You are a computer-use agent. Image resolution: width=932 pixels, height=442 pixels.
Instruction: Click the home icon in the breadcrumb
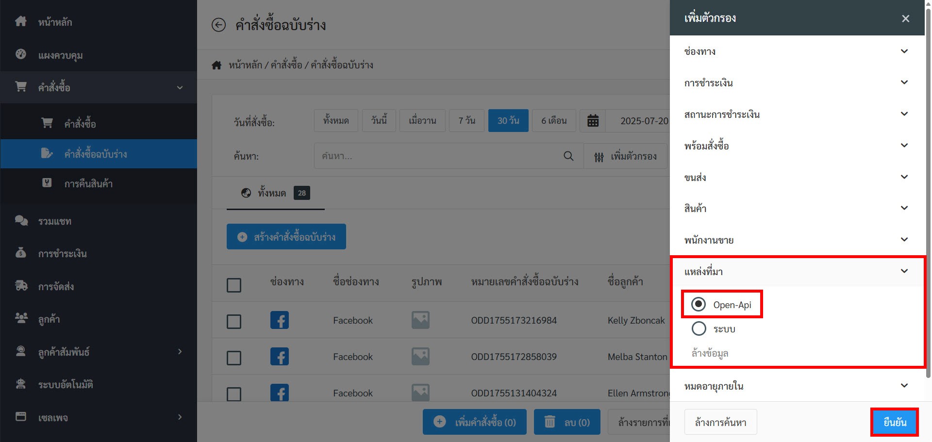pyautogui.click(x=216, y=65)
